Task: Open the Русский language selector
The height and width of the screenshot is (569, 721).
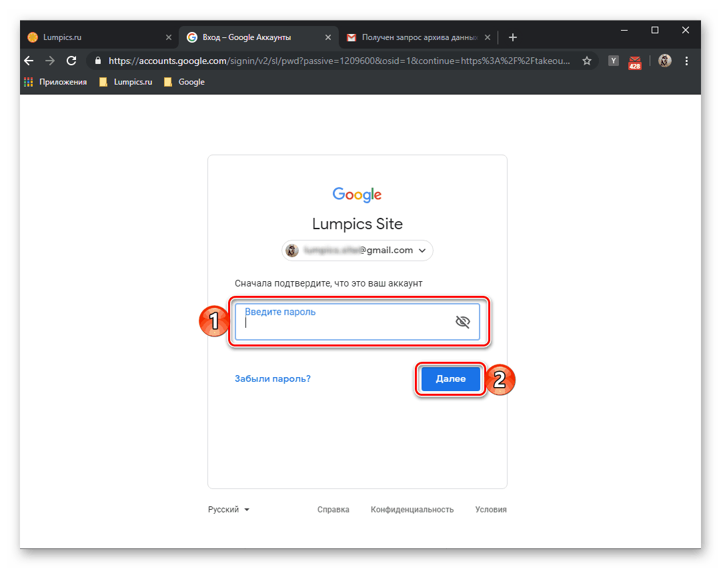Action: 227,509
